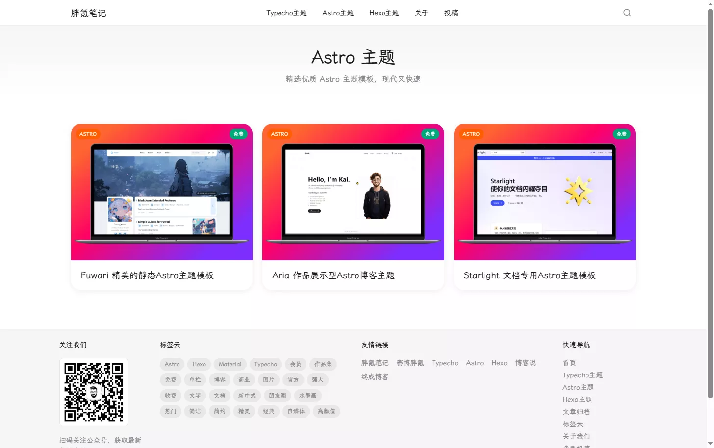Open the 赛博胖氪 friend link
The image size is (714, 448).
click(x=410, y=363)
